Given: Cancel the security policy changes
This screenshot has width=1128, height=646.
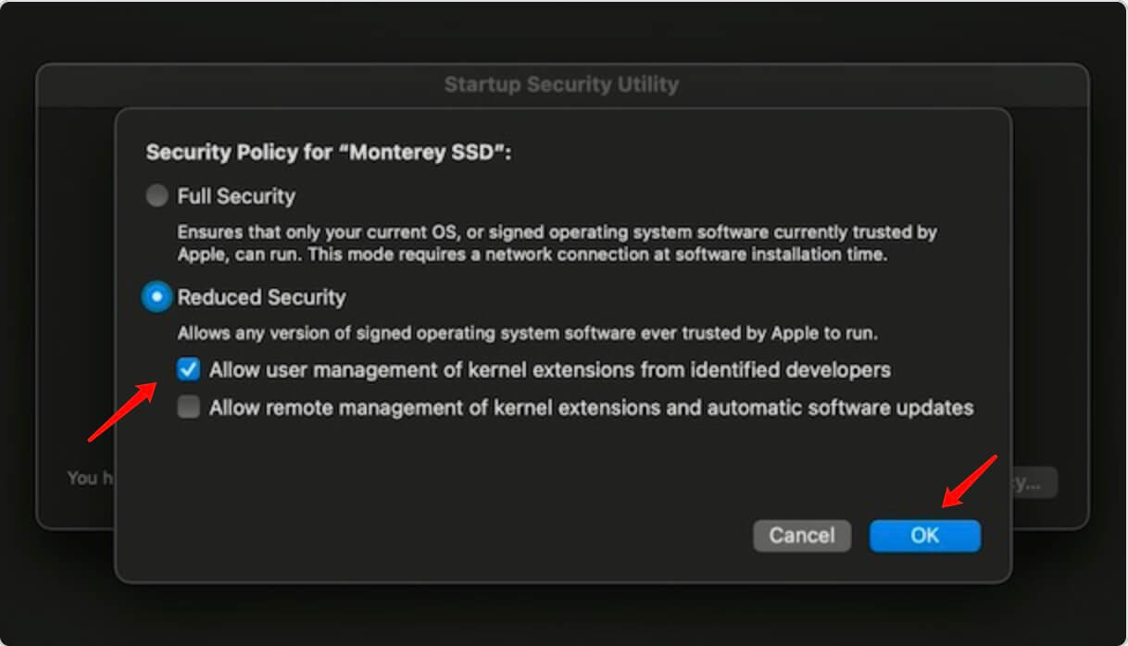Looking at the screenshot, I should 801,535.
